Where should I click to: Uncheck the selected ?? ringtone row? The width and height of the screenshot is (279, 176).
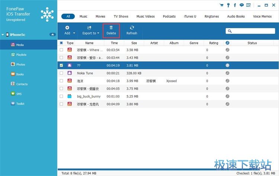pyautogui.click(x=61, y=65)
